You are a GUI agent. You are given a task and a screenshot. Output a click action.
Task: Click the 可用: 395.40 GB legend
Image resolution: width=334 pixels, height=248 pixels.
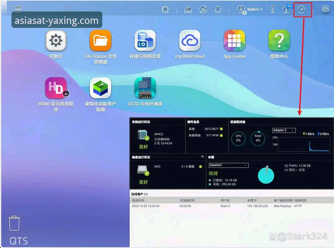click(x=222, y=184)
